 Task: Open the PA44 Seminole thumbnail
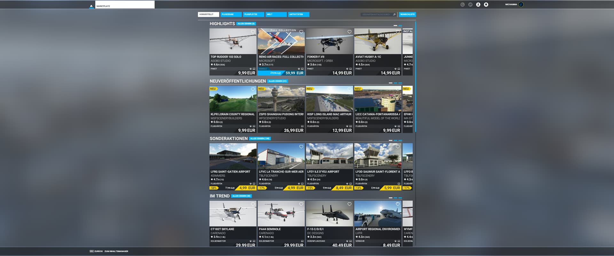coord(281,213)
